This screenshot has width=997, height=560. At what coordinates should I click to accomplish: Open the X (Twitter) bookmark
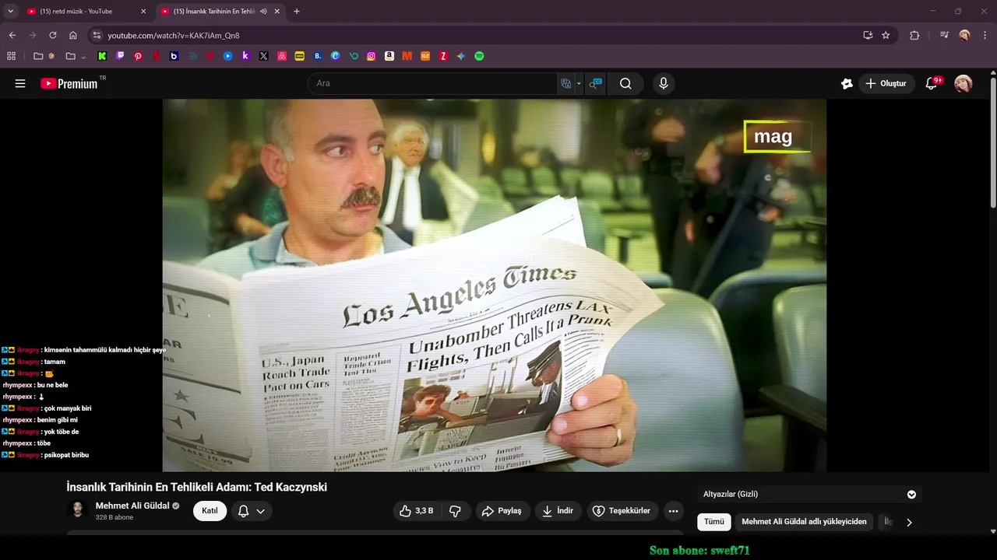tap(263, 56)
